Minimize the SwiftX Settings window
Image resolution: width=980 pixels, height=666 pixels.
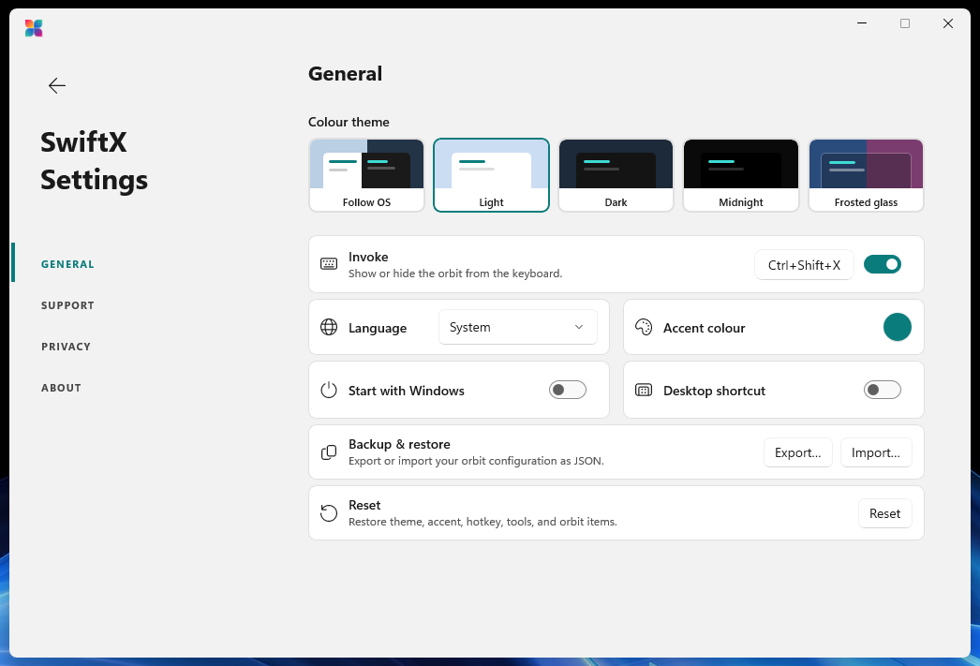click(x=861, y=23)
